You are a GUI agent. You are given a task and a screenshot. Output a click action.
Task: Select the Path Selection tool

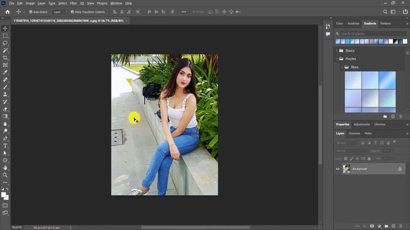tap(5, 153)
